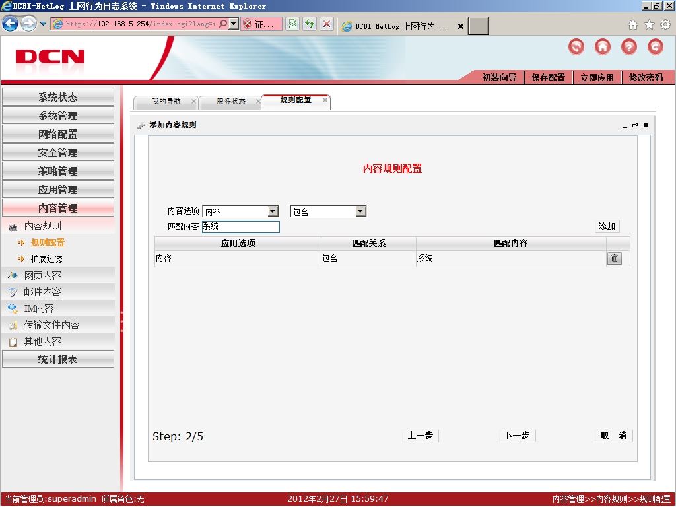Close the 服务状态 tab

coord(258,101)
